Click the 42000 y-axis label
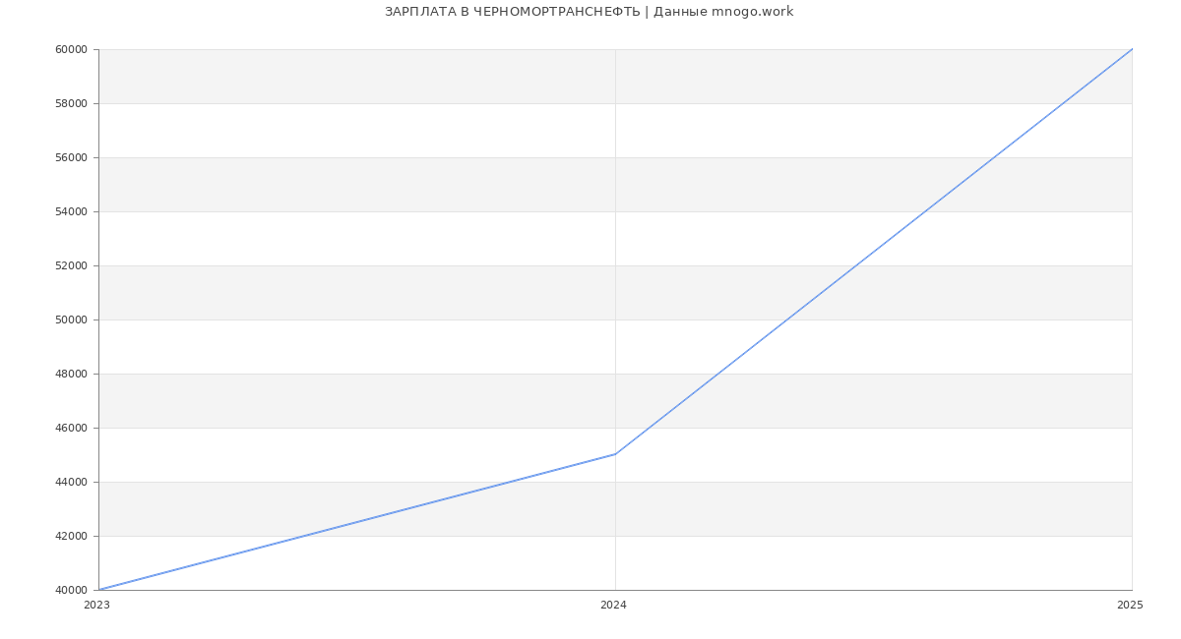 point(72,536)
